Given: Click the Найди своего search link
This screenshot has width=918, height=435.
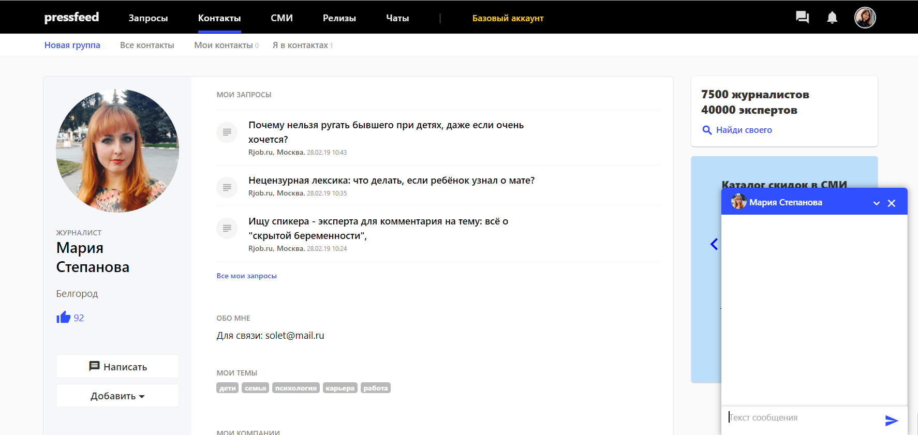Looking at the screenshot, I should pyautogui.click(x=744, y=130).
